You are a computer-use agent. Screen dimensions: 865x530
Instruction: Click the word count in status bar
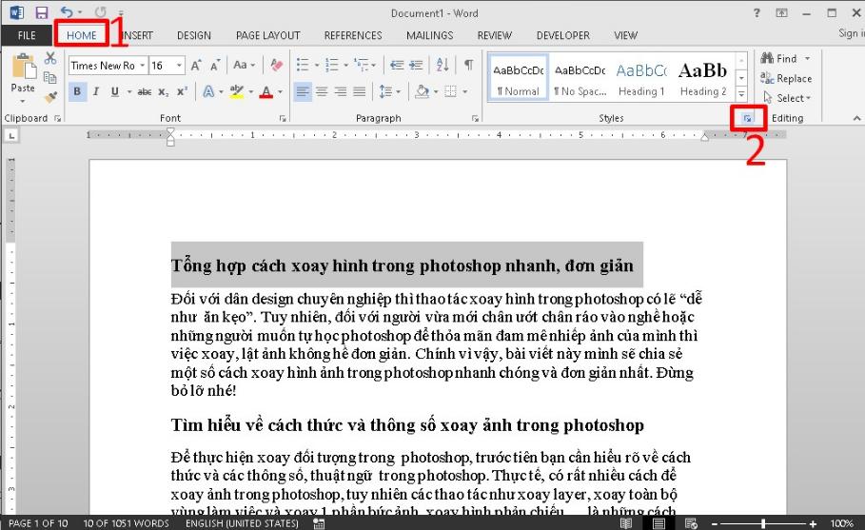(127, 523)
